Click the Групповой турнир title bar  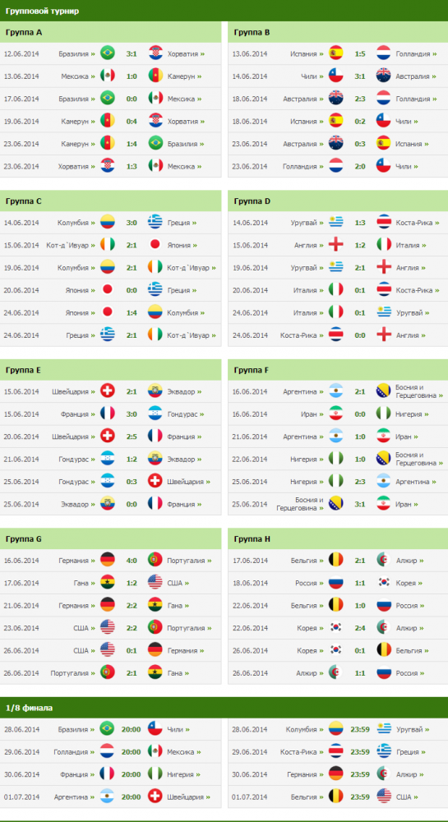click(224, 11)
